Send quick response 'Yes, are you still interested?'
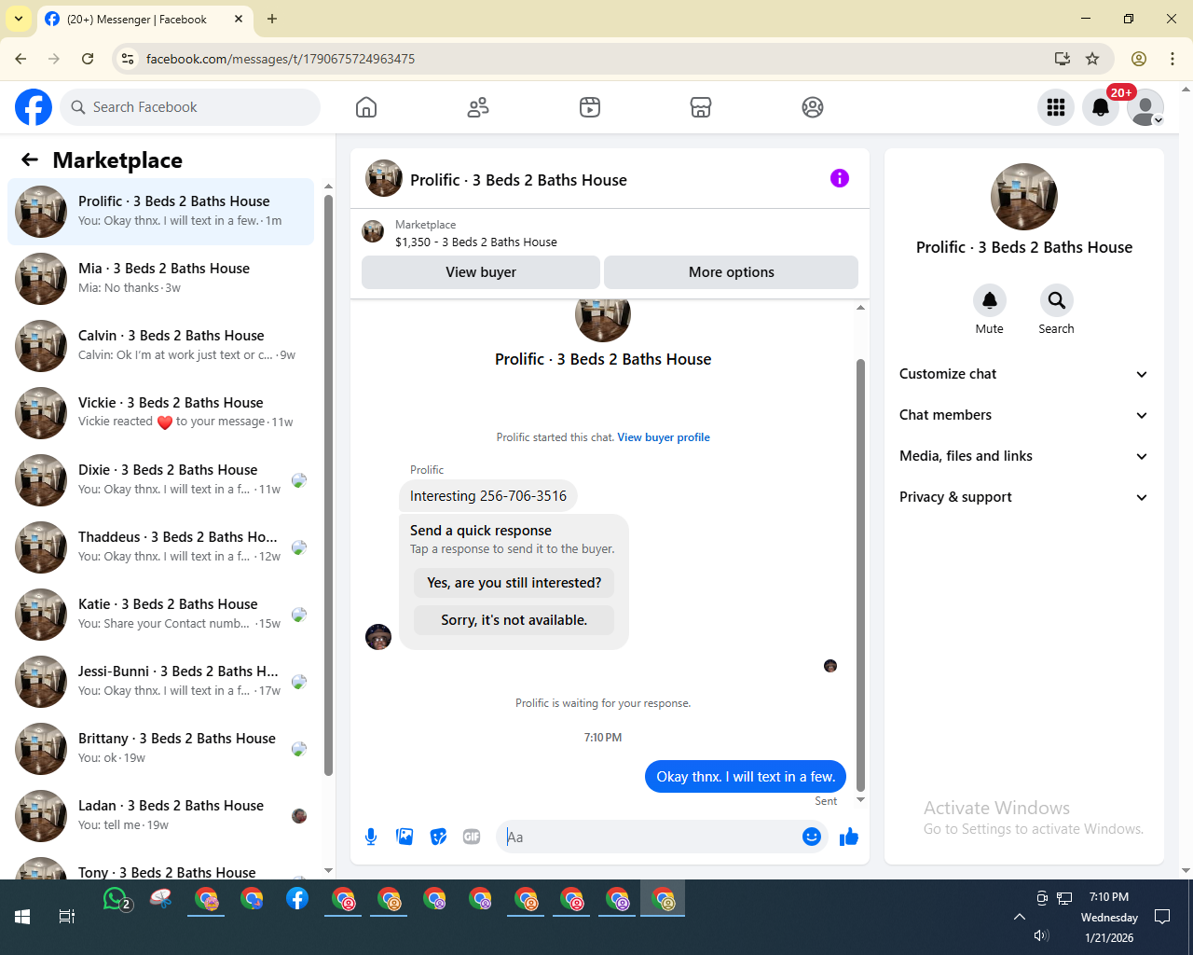1193x955 pixels. tap(514, 583)
